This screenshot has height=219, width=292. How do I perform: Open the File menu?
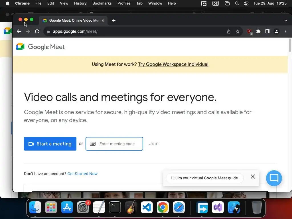pos(38,3)
